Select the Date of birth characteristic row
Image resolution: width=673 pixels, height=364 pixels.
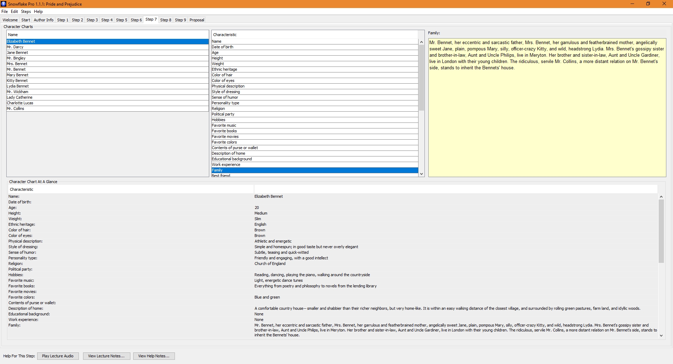click(315, 47)
